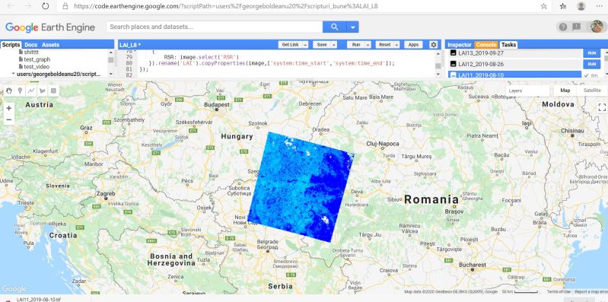Reload the browser page
The image size is (608, 302).
[45, 6]
